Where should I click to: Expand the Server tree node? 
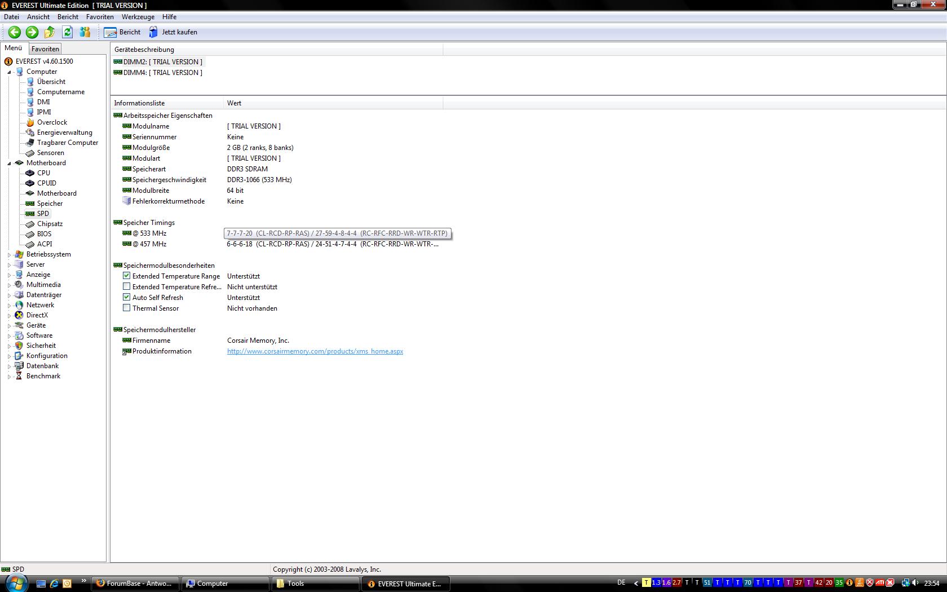[x=9, y=265]
